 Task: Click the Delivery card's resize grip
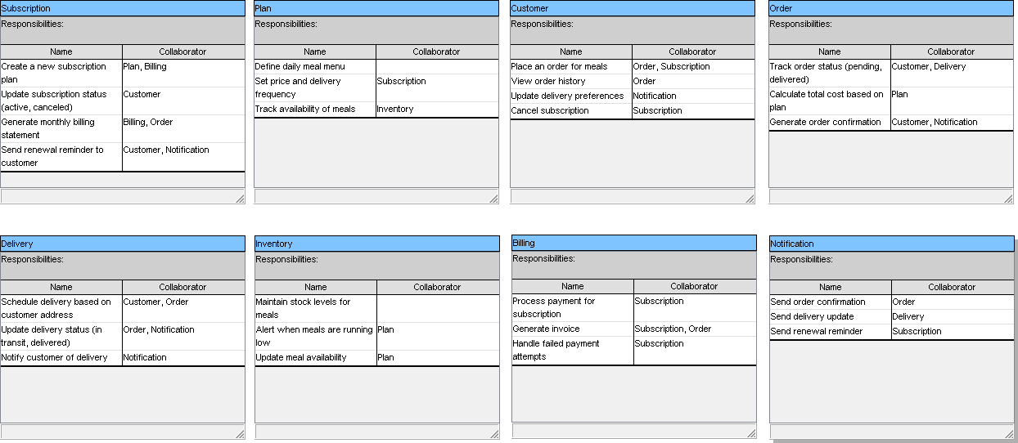240,433
